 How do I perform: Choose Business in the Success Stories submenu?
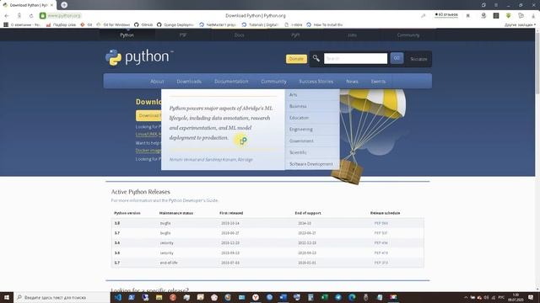tap(312, 106)
